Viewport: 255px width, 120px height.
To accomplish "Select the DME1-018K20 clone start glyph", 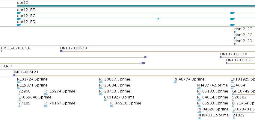I will pyautogui.click(x=62, y=51).
